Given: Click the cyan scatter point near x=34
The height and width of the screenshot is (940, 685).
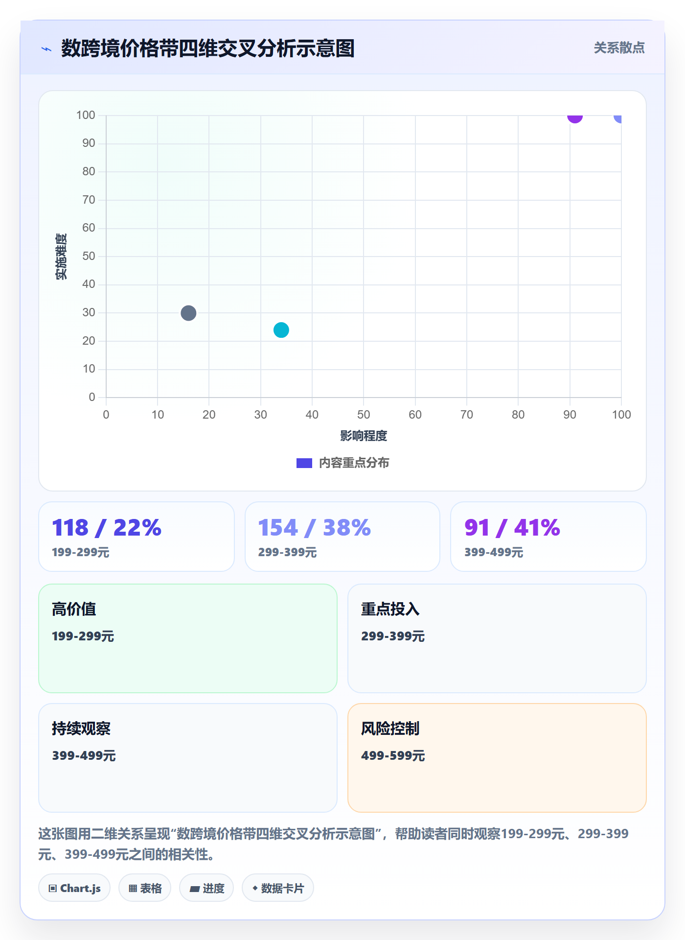Looking at the screenshot, I should 281,330.
